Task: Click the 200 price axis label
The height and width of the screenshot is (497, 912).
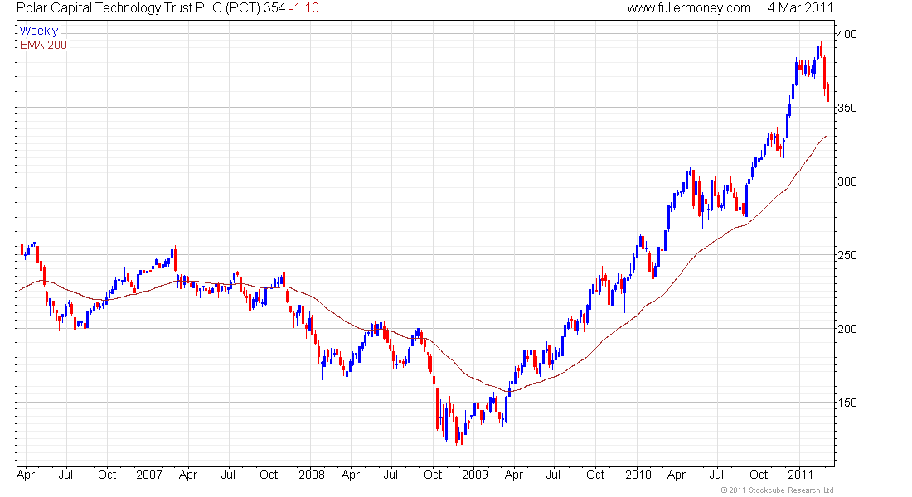Action: (x=847, y=329)
